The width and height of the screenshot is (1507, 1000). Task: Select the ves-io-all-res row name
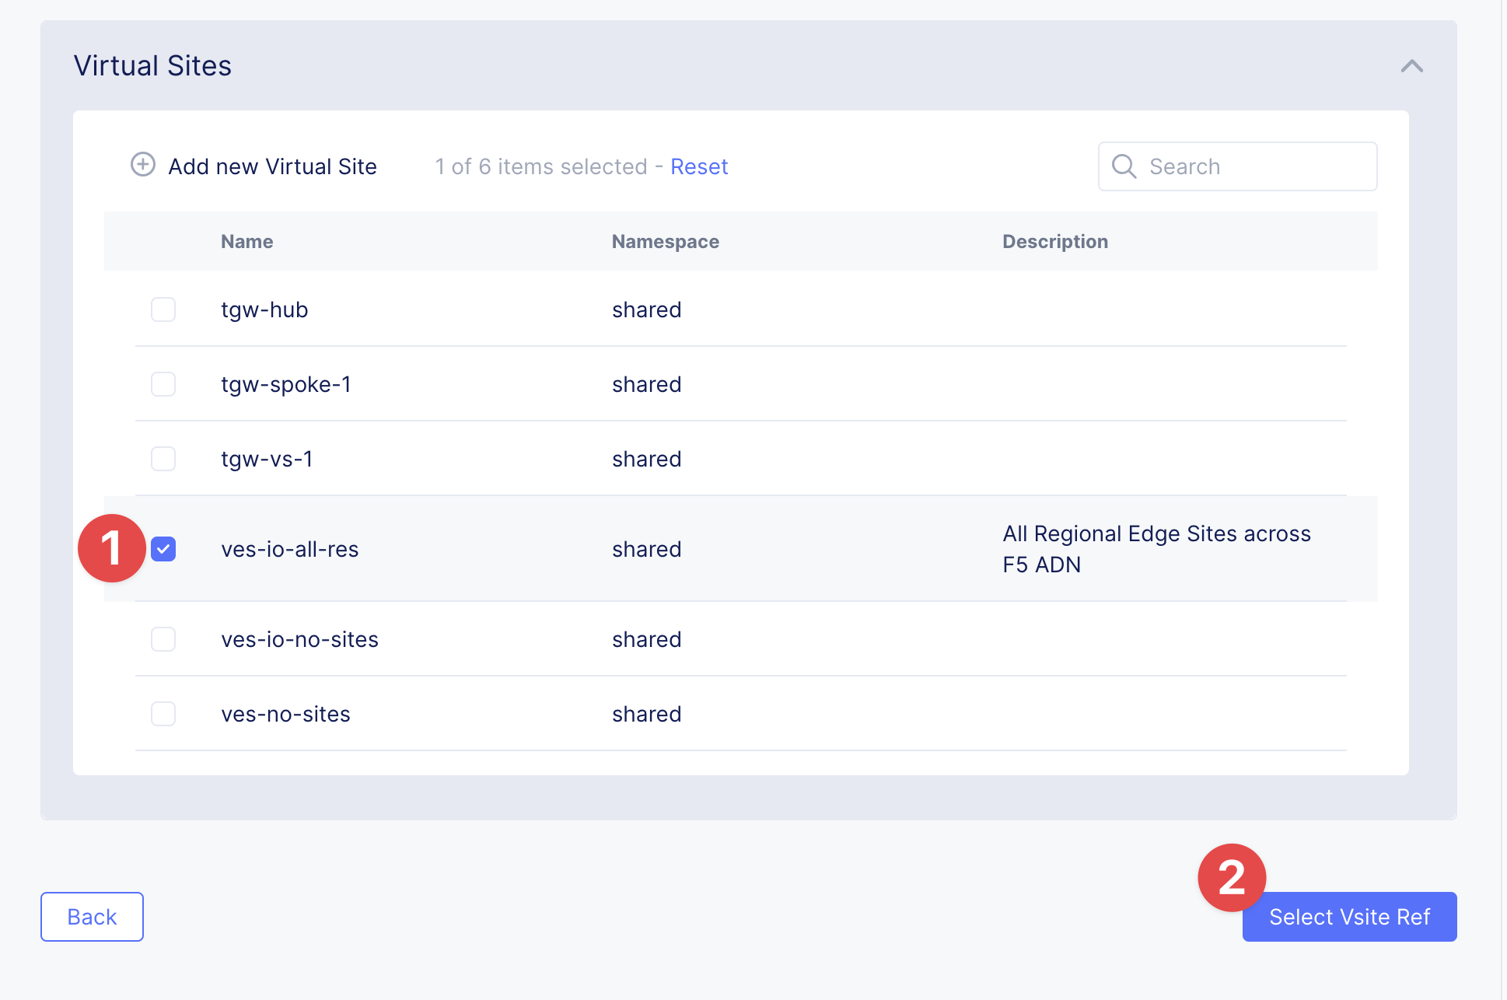[289, 549]
